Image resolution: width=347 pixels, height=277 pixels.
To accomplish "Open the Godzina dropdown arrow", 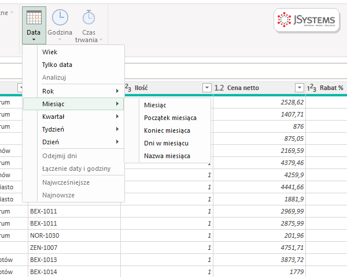I will tap(60, 40).
